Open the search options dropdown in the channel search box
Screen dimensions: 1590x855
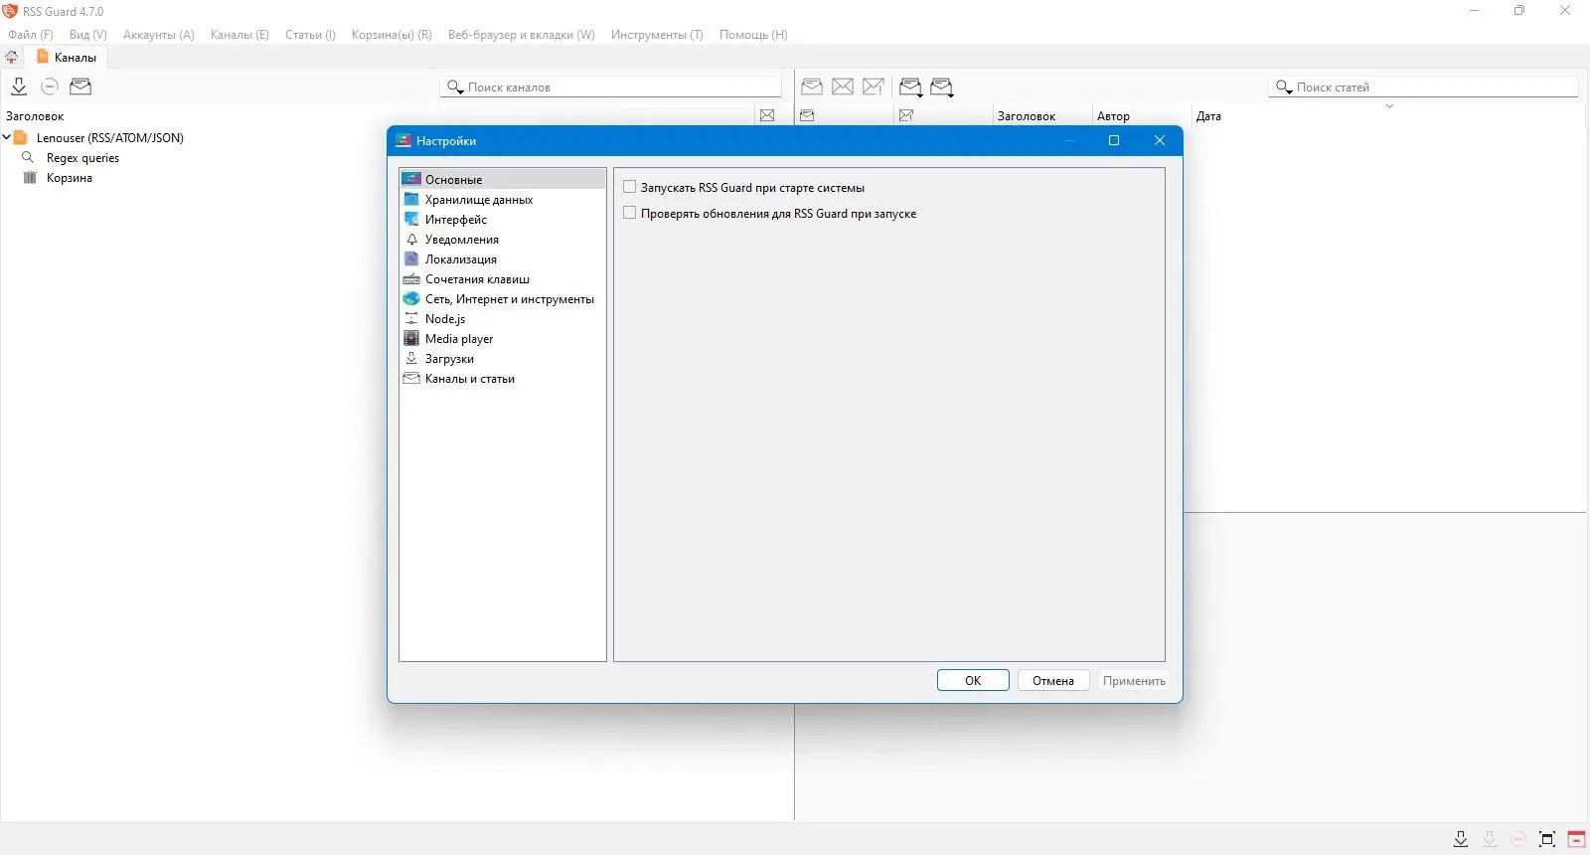click(x=455, y=87)
